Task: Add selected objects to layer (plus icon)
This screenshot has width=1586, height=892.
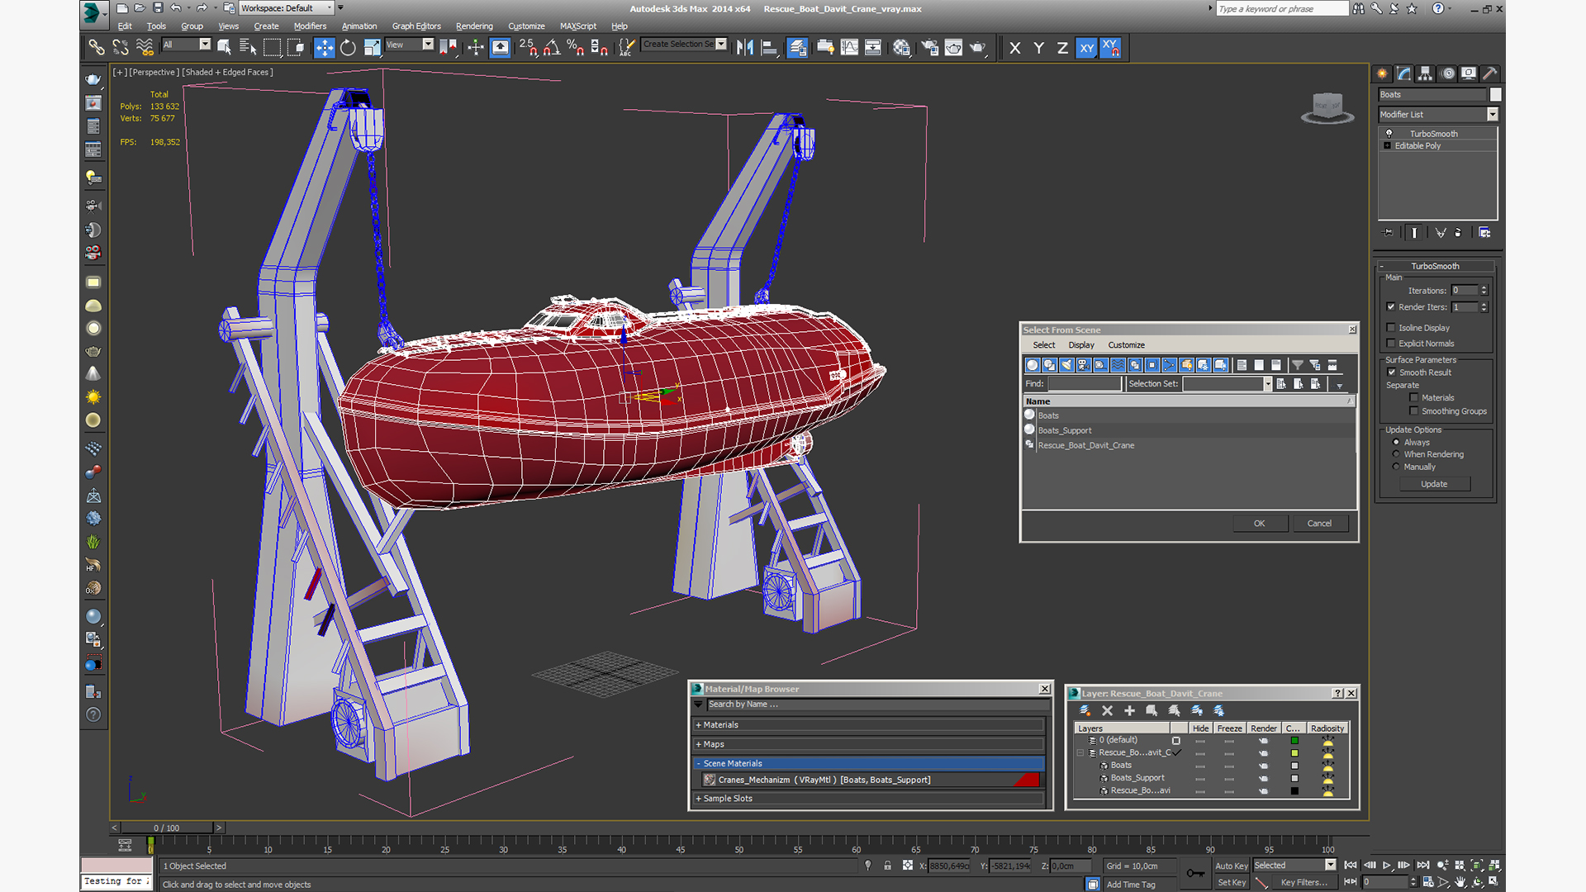Action: tap(1129, 710)
